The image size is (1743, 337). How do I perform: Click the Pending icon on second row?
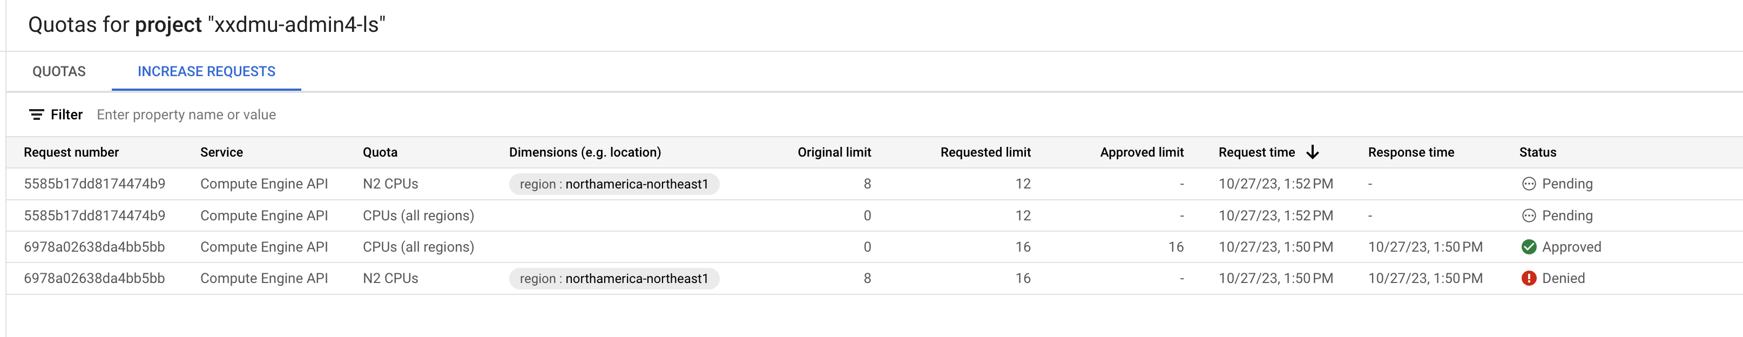(1529, 215)
